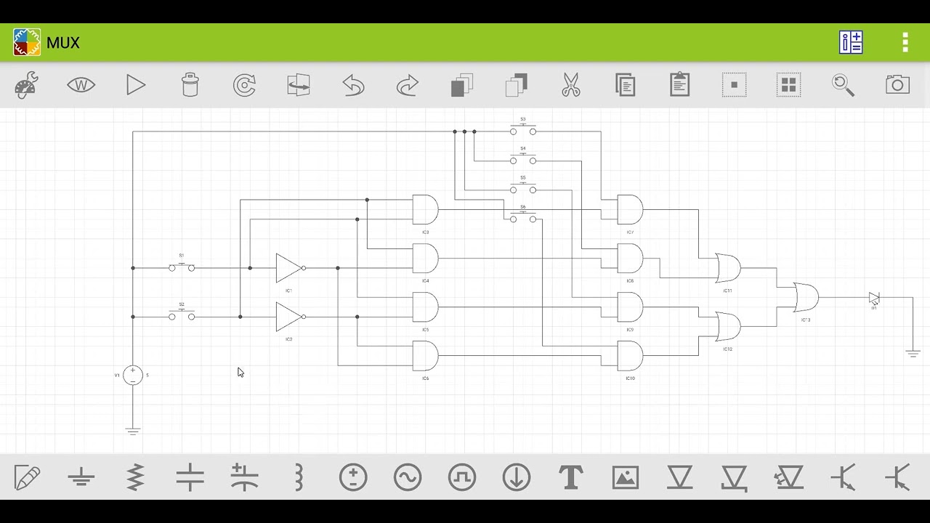The height and width of the screenshot is (523, 930).
Task: Select the output LED component
Action: click(874, 299)
